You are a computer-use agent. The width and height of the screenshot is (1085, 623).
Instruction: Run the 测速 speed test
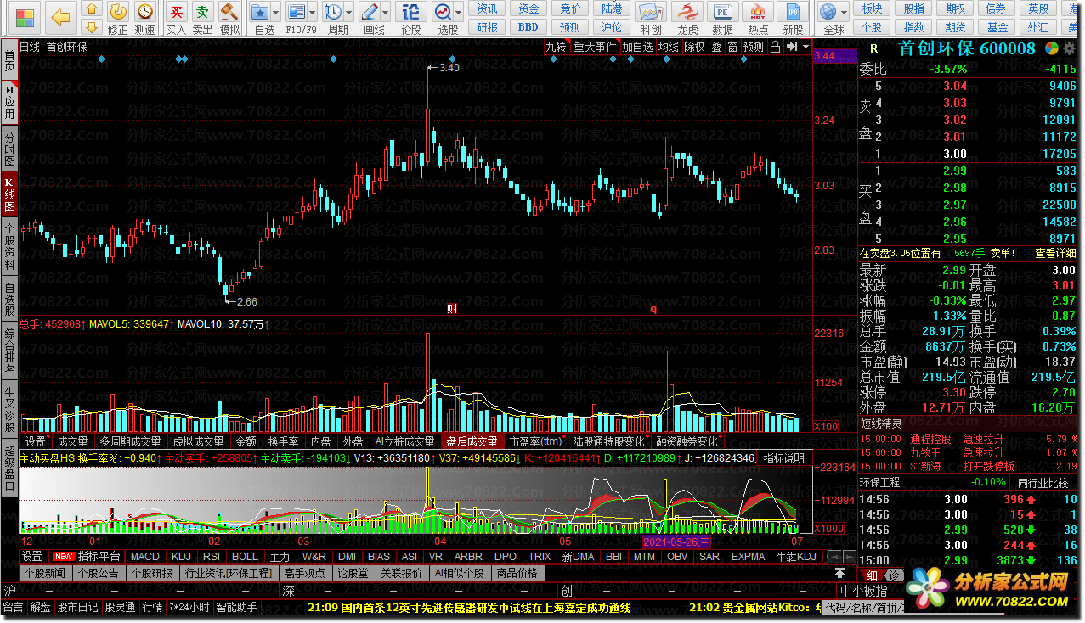[145, 12]
